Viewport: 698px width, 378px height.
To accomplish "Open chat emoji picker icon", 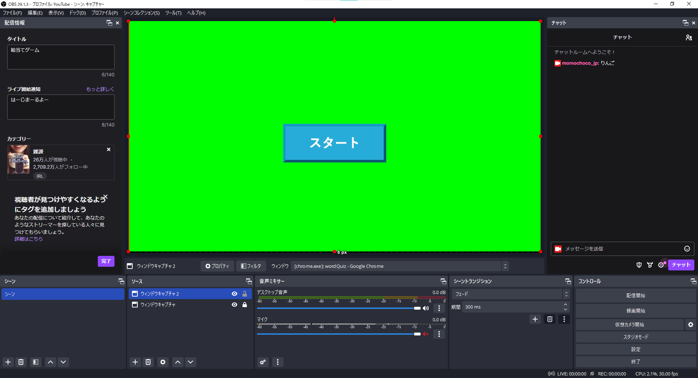I will tap(687, 249).
